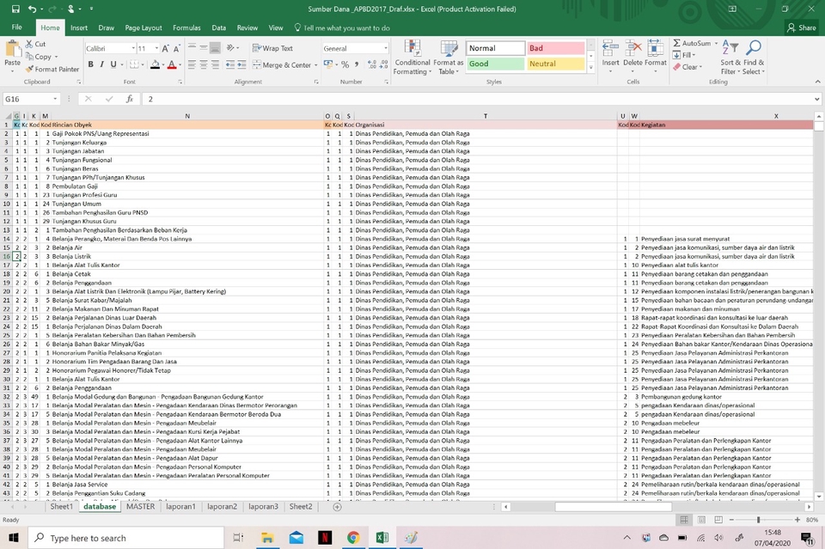Click the Save icon in title bar
The image size is (825, 549).
[x=15, y=9]
